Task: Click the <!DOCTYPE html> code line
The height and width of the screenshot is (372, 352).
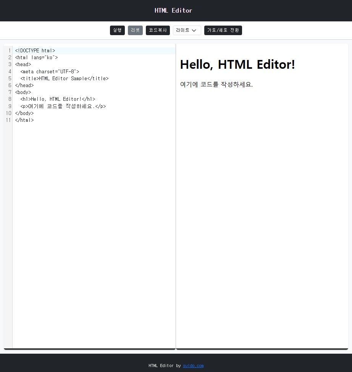Action: pyautogui.click(x=35, y=50)
